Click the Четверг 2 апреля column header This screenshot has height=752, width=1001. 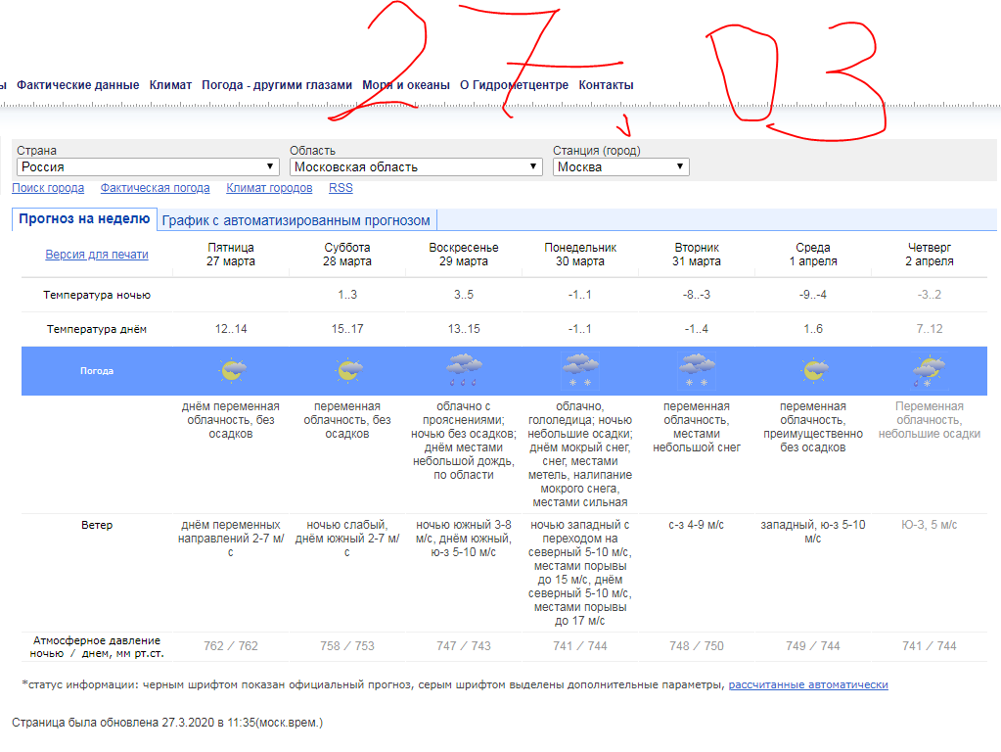tap(930, 255)
